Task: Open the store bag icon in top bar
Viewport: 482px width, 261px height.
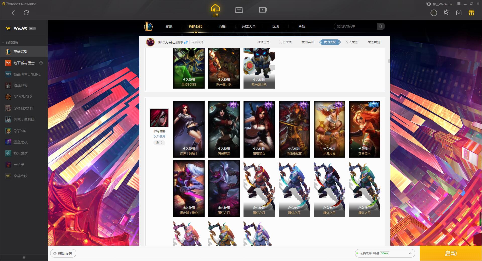Action: pos(239,10)
